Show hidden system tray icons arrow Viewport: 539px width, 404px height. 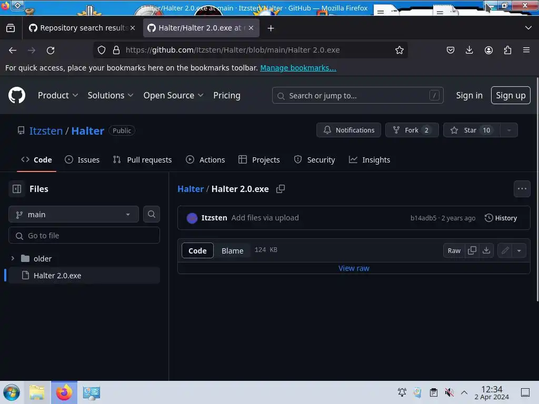pyautogui.click(x=464, y=392)
